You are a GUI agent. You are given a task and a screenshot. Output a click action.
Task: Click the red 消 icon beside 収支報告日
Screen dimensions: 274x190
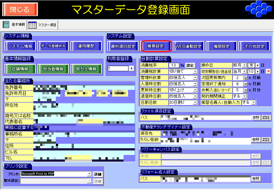click(268, 71)
